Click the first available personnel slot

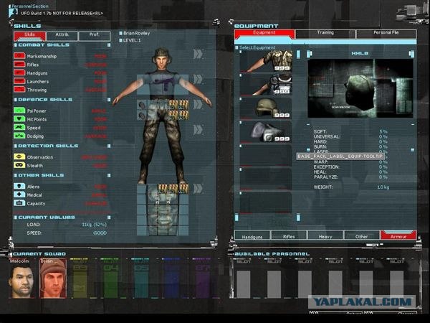tap(244, 280)
